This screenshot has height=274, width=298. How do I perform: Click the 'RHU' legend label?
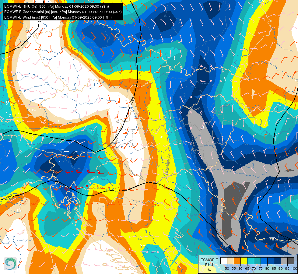pyautogui.click(x=209, y=265)
